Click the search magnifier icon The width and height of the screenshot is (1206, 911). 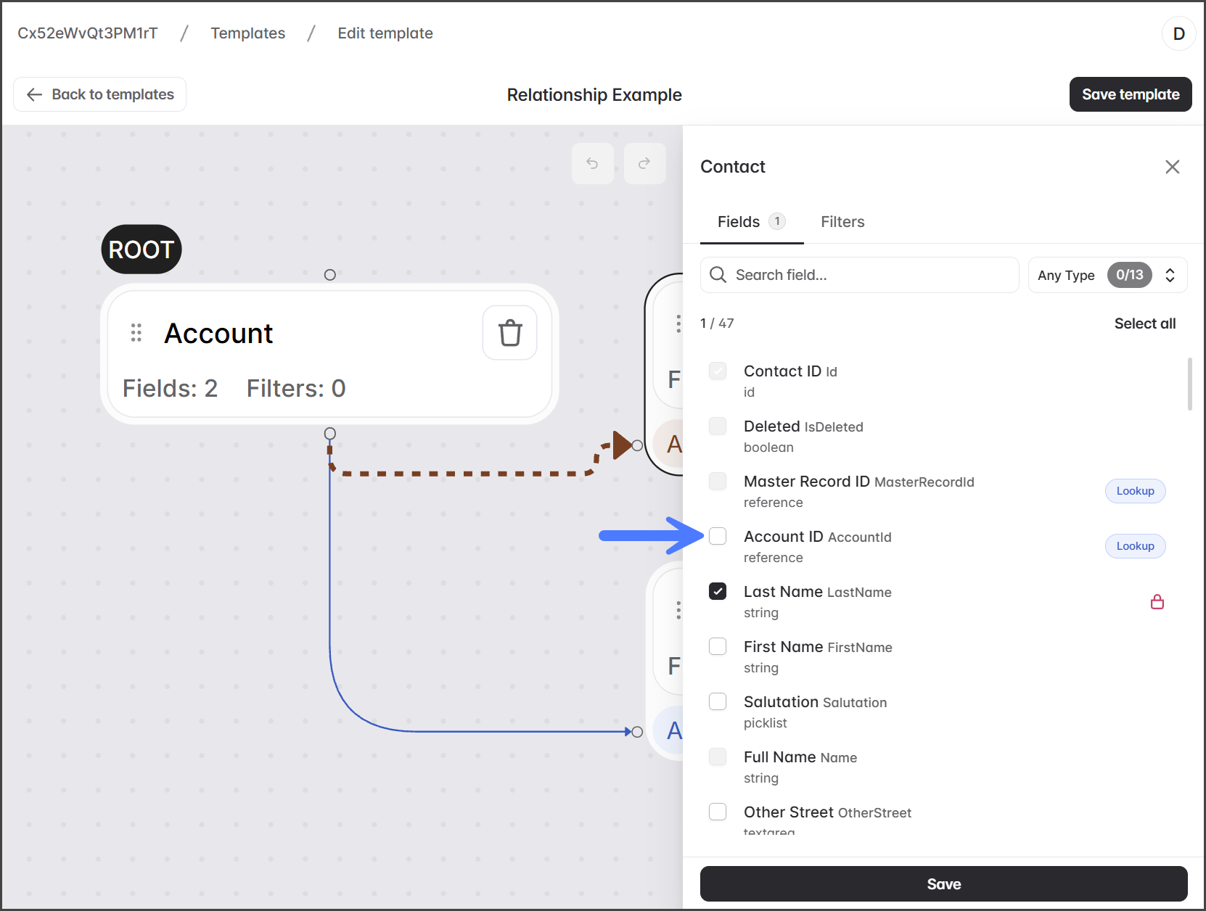point(718,275)
